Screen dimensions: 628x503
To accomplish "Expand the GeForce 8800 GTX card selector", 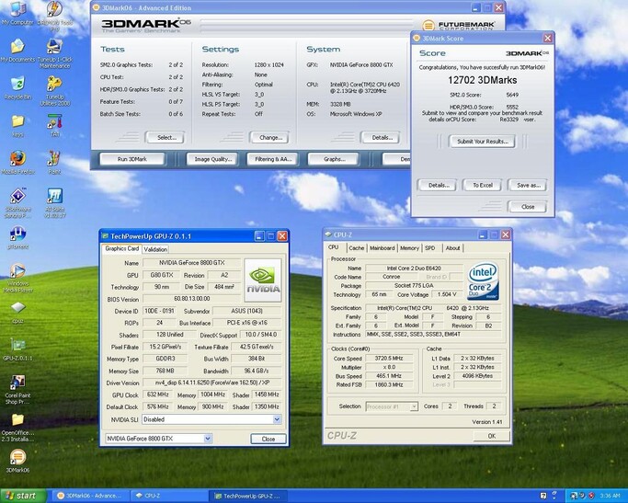I will [208, 439].
